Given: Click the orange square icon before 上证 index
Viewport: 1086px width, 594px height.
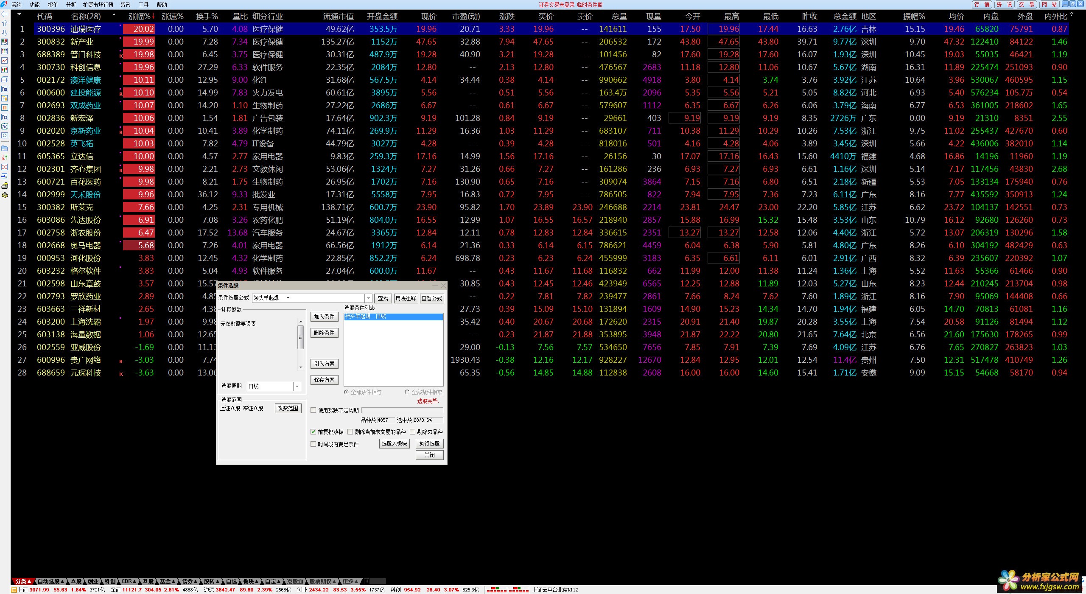Looking at the screenshot, I should (14, 590).
